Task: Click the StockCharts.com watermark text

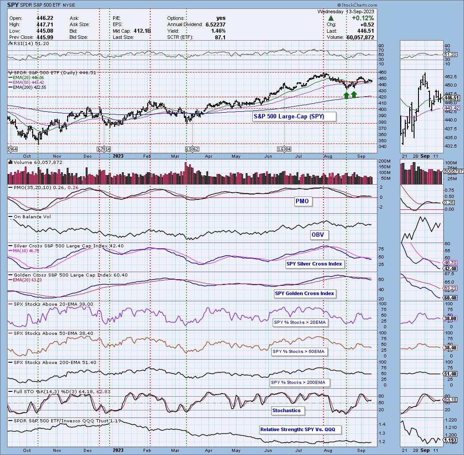Action: pos(357,5)
